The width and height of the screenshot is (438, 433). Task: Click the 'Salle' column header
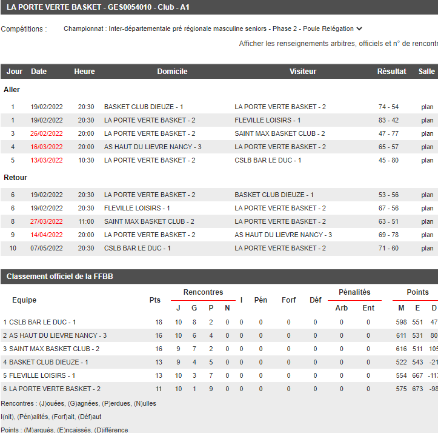coord(426,72)
